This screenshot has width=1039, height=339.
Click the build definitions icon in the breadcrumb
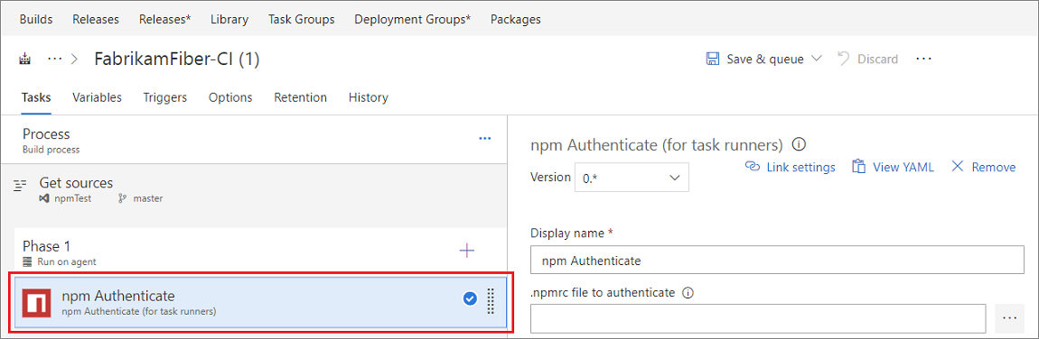(x=25, y=59)
